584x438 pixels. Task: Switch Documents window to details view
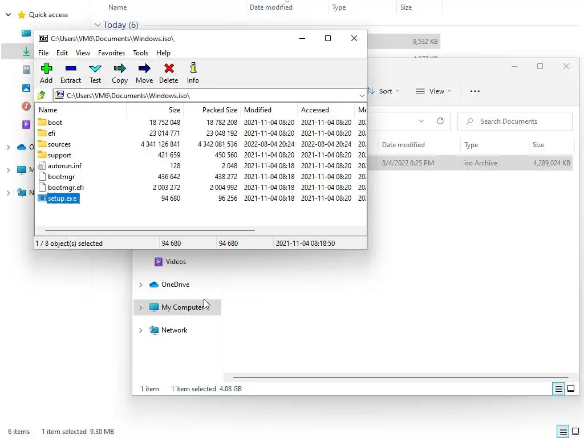pos(558,389)
